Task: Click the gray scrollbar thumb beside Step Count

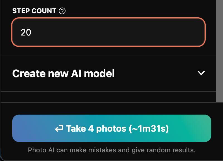Action: (x=220, y=51)
